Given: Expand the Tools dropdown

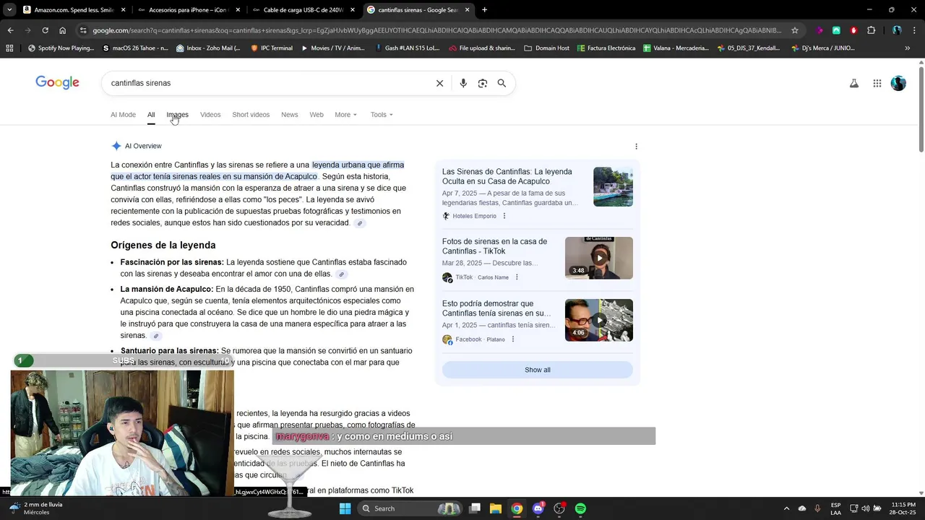Looking at the screenshot, I should click(x=382, y=115).
